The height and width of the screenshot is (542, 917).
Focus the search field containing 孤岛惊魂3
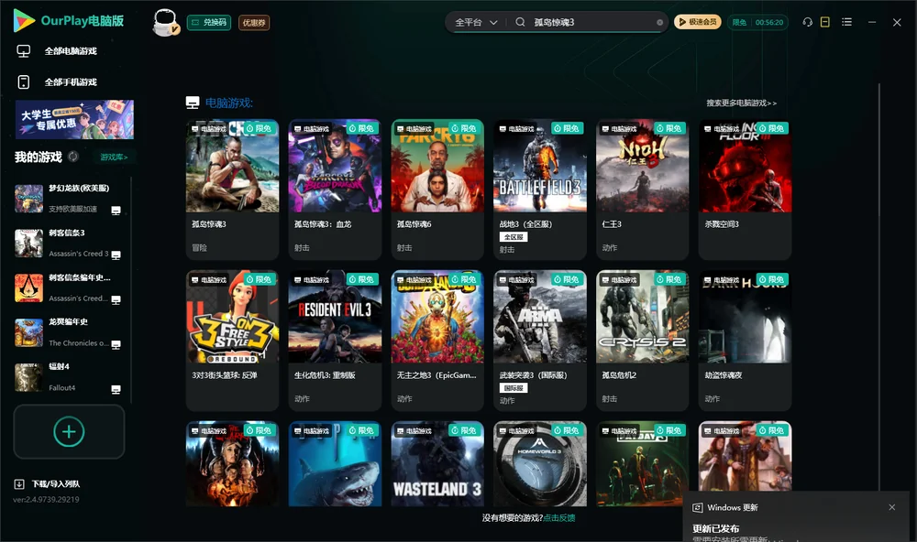tap(591, 22)
